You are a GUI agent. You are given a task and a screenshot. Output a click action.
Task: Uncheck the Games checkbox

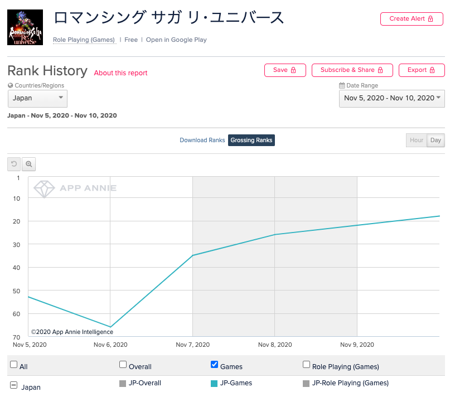coord(214,365)
